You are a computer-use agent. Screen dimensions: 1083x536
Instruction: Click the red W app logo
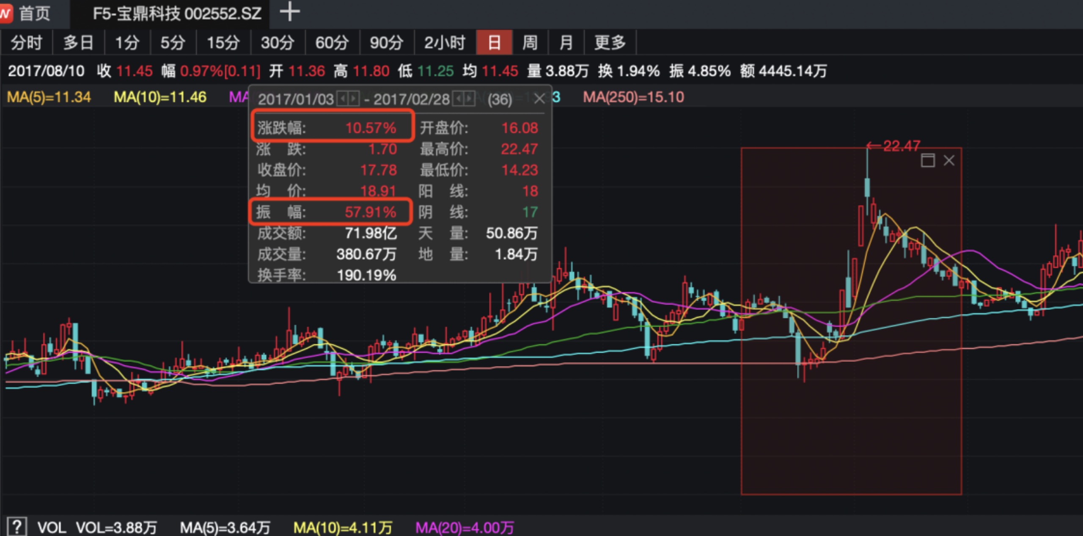6,14
